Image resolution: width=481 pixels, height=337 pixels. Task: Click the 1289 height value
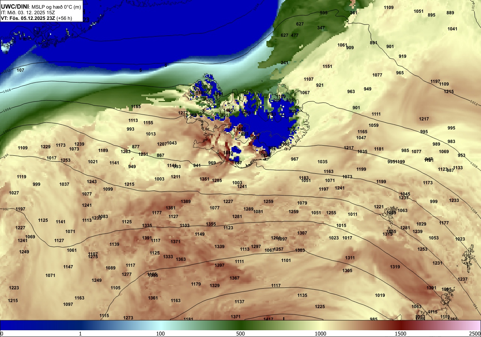coord(248,209)
